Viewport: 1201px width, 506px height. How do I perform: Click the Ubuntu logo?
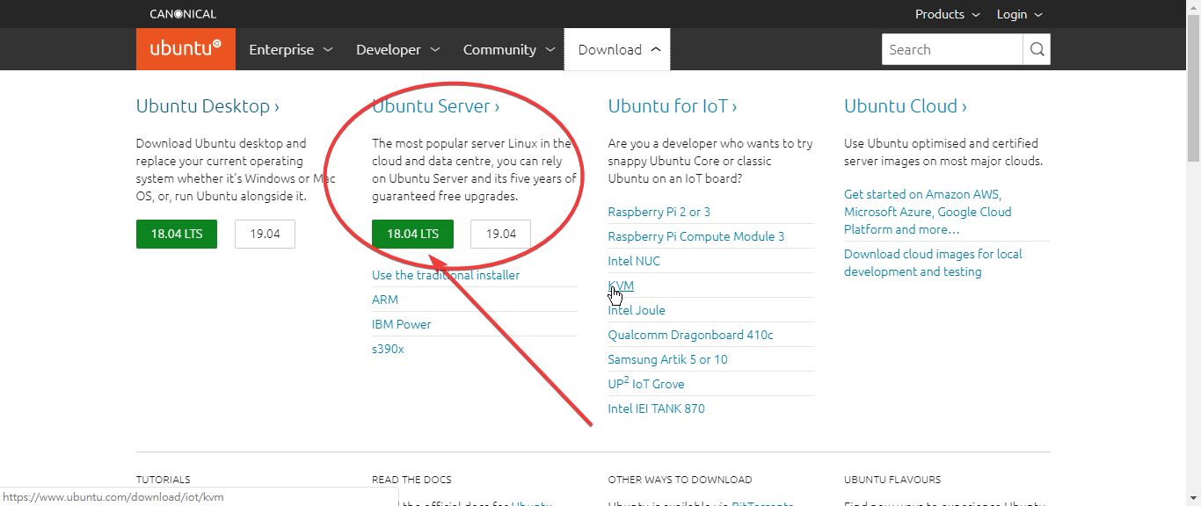(186, 49)
